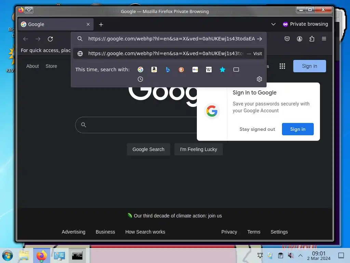This screenshot has height=263, width=350.
Task: Close the Google tab
Action: (x=88, y=24)
